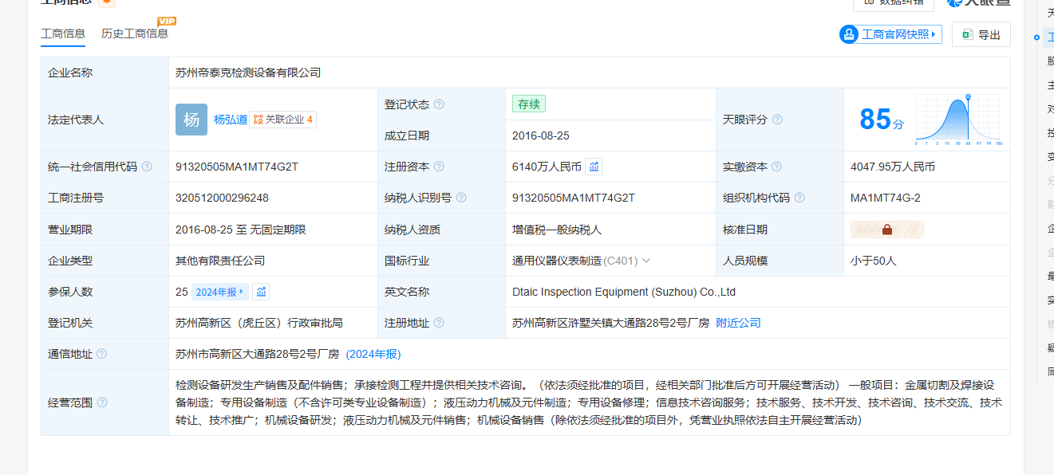
Task: Click 纳税人识别号 value 91320505MA1MT74G2T
Action: (574, 198)
